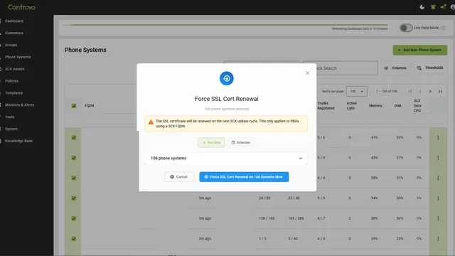This screenshot has width=455, height=256.
Task: Open Customers in the sidebar
Action: [x=14, y=33]
